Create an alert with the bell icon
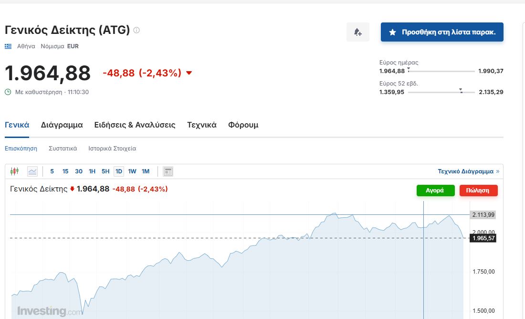525x319 pixels. tap(357, 32)
